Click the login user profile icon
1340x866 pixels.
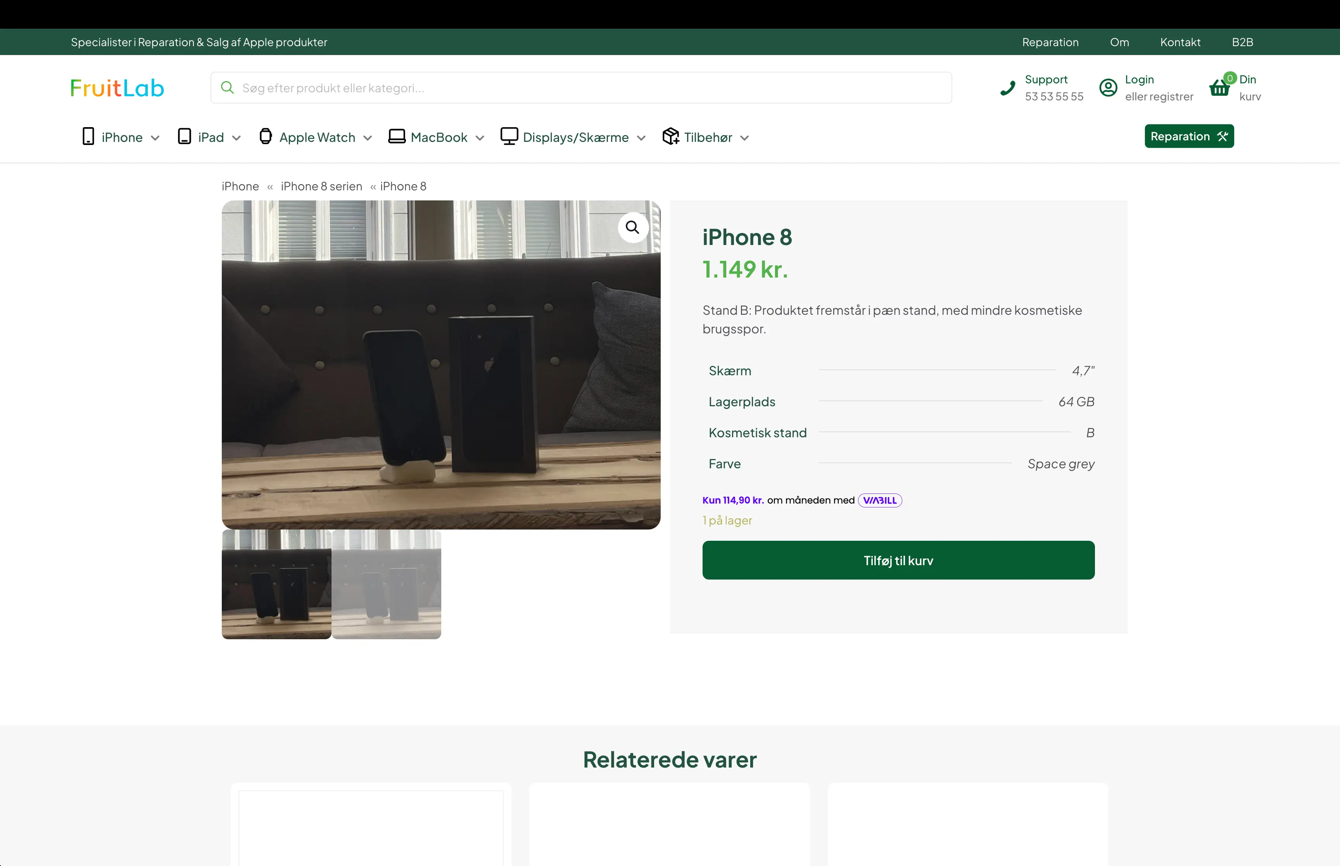(1108, 88)
